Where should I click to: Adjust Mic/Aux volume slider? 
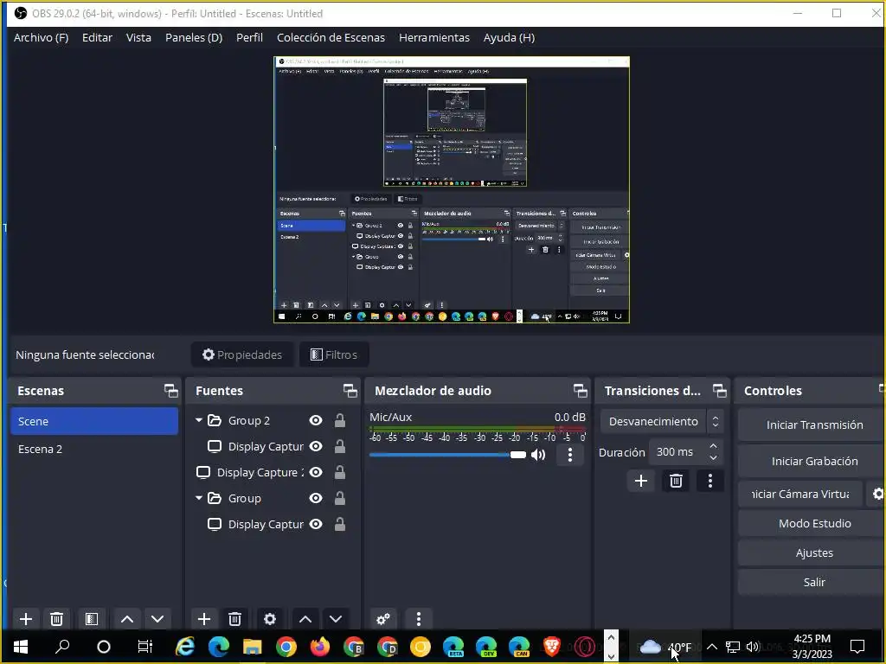click(x=447, y=455)
